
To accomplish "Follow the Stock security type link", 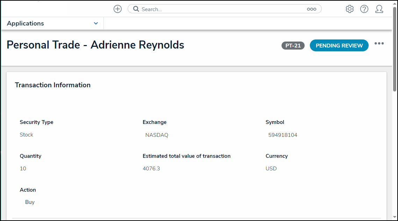I will [26, 134].
